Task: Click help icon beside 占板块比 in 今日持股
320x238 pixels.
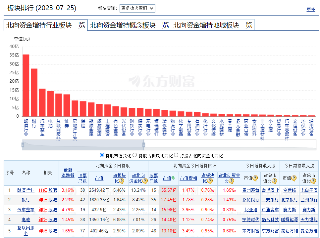Action: pyautogui.click(x=122, y=181)
